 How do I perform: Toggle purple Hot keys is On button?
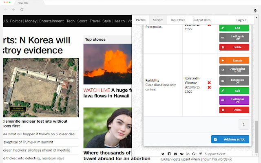coord(234,100)
